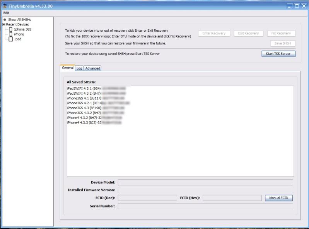Click the Installed Firmware Version field
This screenshot has height=229, width=309.
click(205, 190)
